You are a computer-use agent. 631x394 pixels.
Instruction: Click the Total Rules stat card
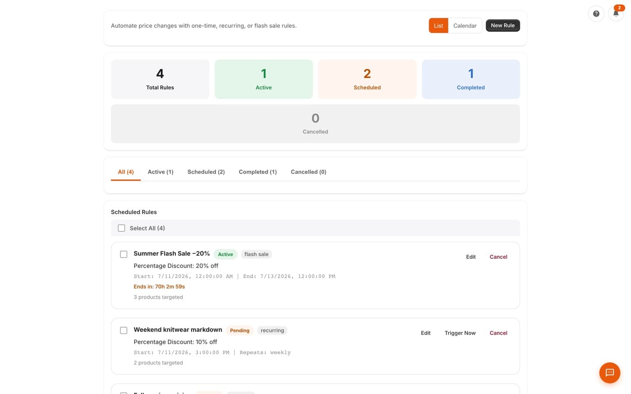tap(160, 79)
